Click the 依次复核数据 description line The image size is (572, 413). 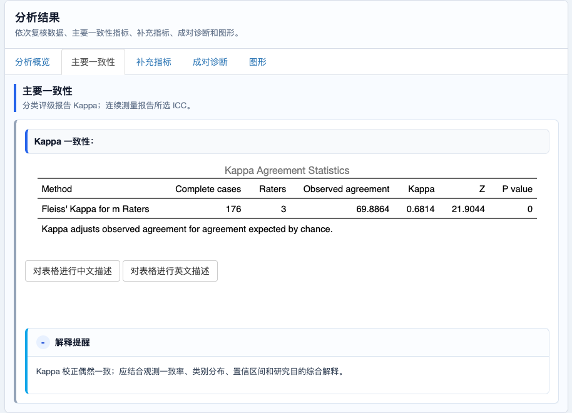(x=128, y=33)
